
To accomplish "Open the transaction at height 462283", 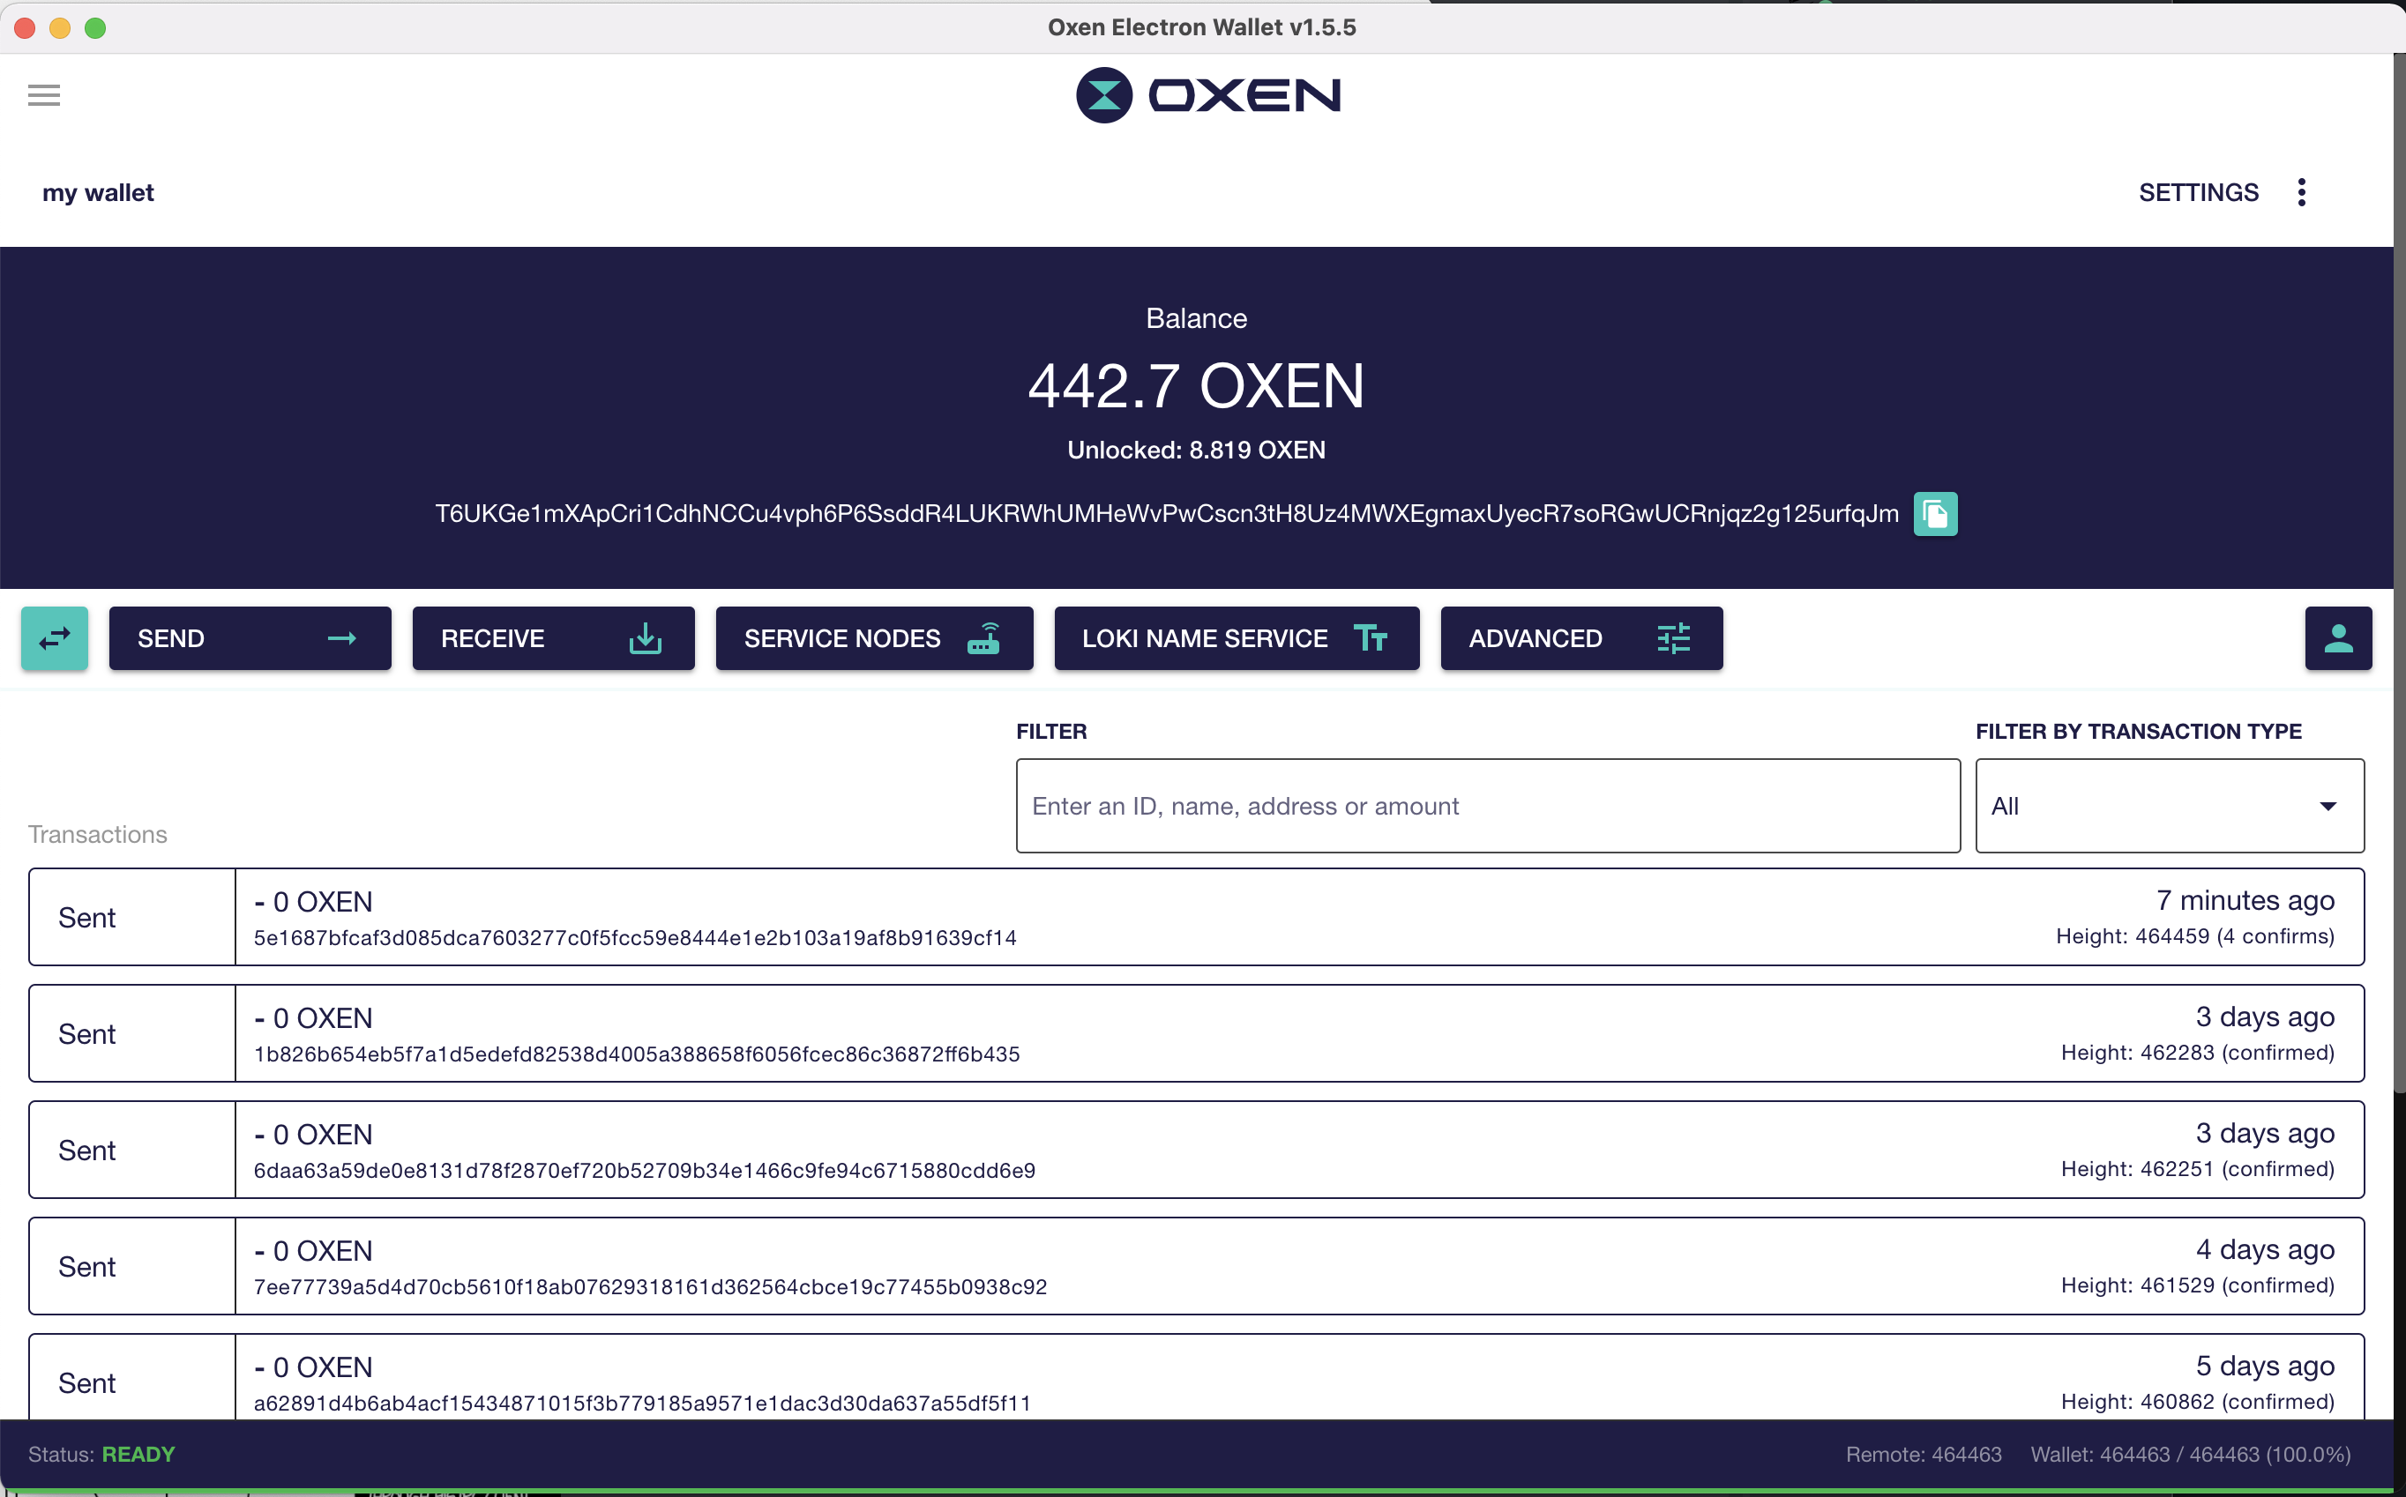I will click(x=1196, y=1033).
